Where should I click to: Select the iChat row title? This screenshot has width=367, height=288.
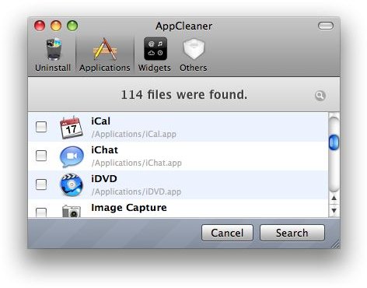104,150
